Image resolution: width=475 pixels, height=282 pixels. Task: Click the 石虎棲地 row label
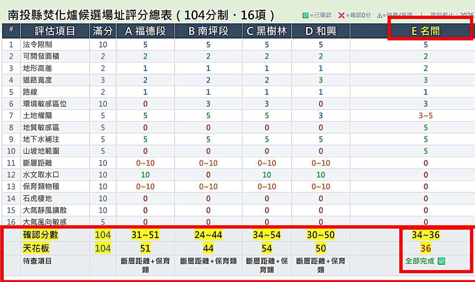pos(37,198)
